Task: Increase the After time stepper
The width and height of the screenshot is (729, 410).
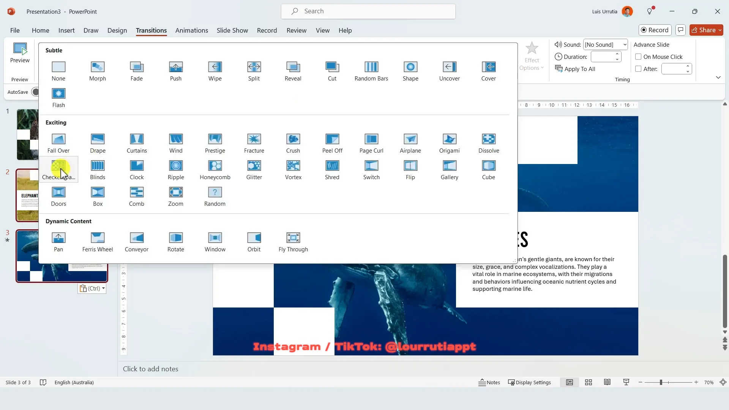Action: tap(688, 66)
